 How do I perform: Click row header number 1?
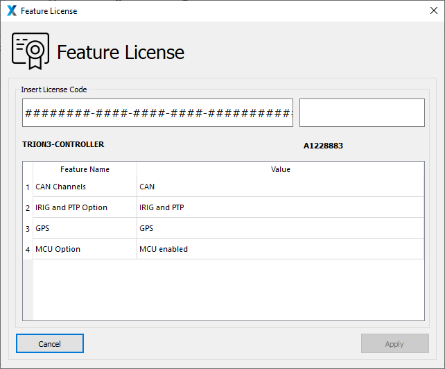28,187
